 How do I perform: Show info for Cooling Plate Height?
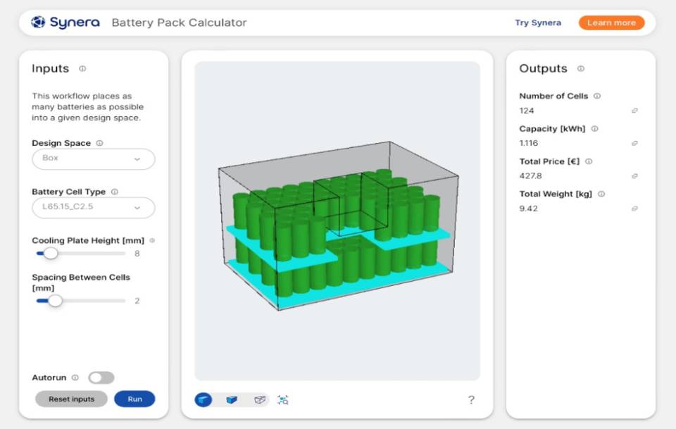(x=152, y=241)
